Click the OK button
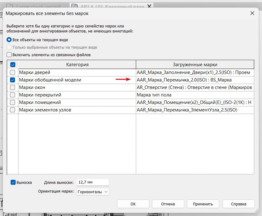The image size is (262, 216). (x=133, y=204)
